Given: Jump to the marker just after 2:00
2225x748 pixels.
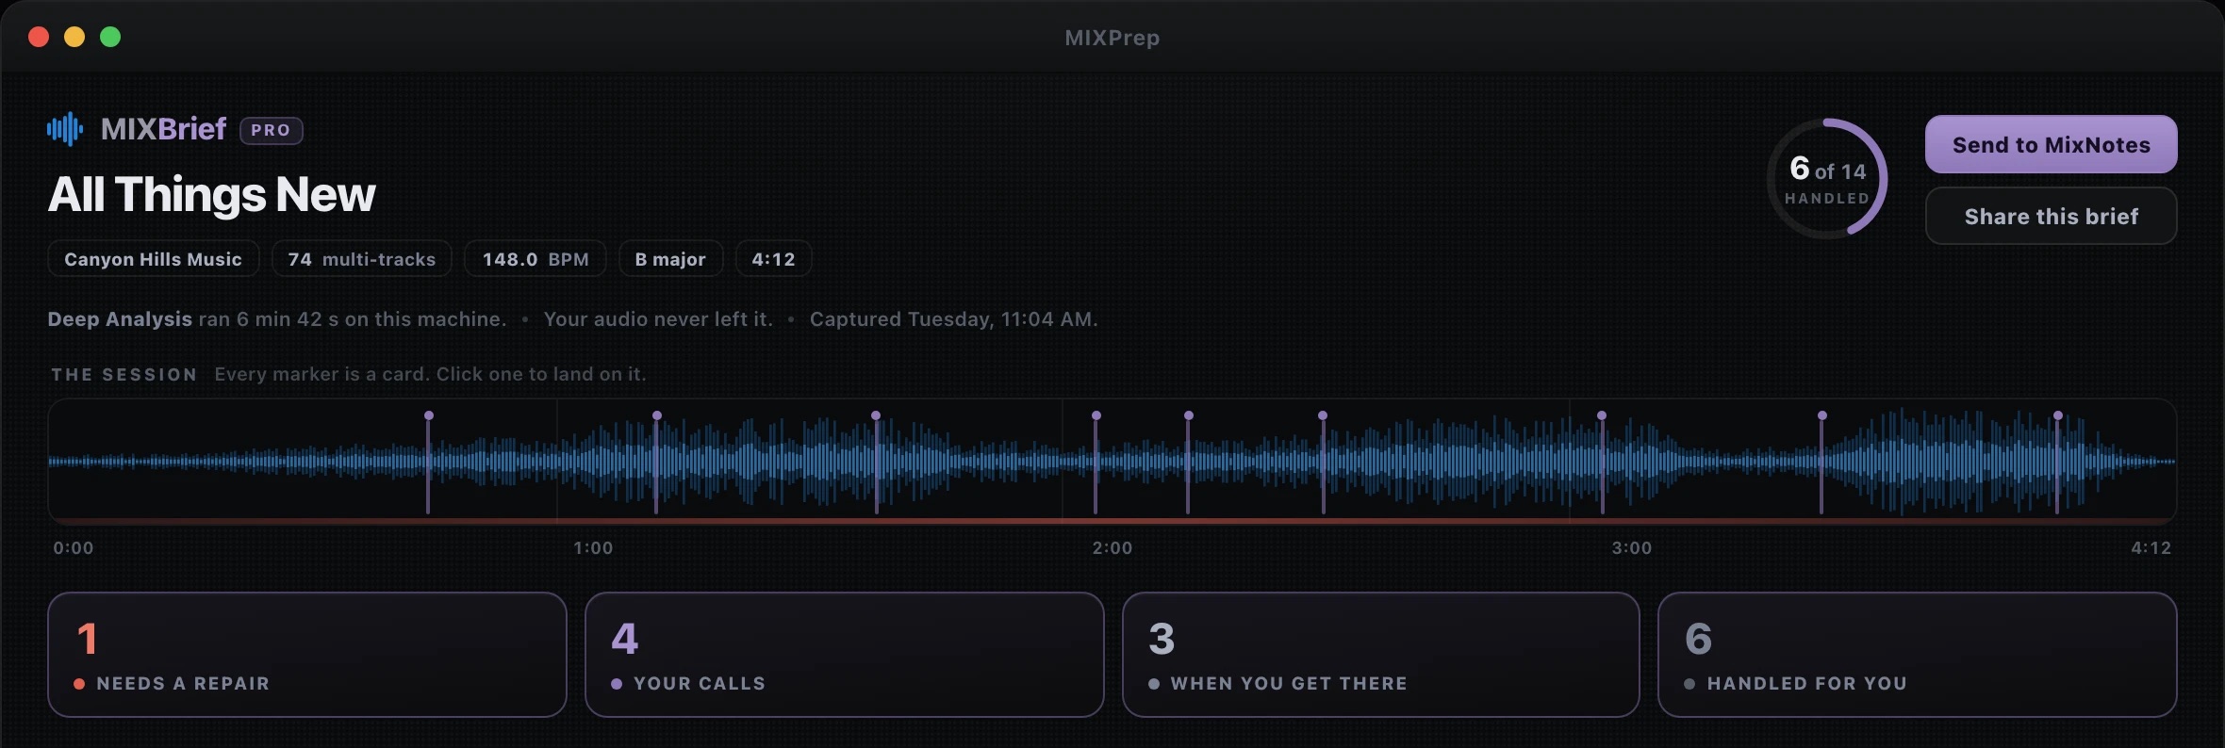Looking at the screenshot, I should (1188, 462).
